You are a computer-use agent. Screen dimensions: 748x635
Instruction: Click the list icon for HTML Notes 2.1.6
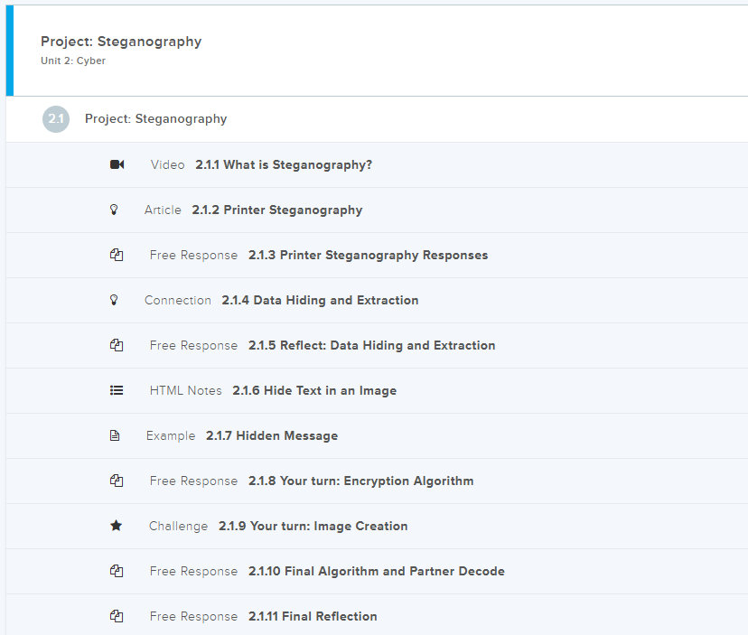(117, 390)
